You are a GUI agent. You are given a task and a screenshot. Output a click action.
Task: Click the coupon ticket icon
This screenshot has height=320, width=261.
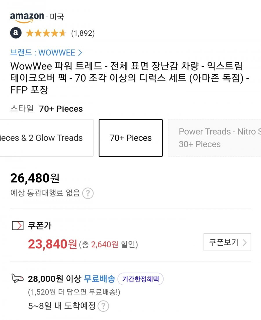(x=18, y=226)
